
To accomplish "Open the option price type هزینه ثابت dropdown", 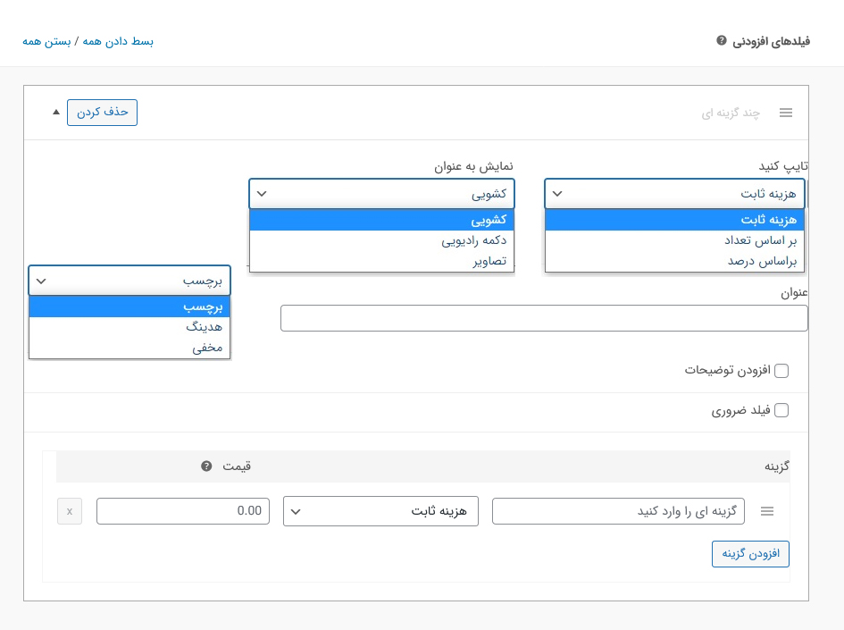I will click(x=380, y=511).
